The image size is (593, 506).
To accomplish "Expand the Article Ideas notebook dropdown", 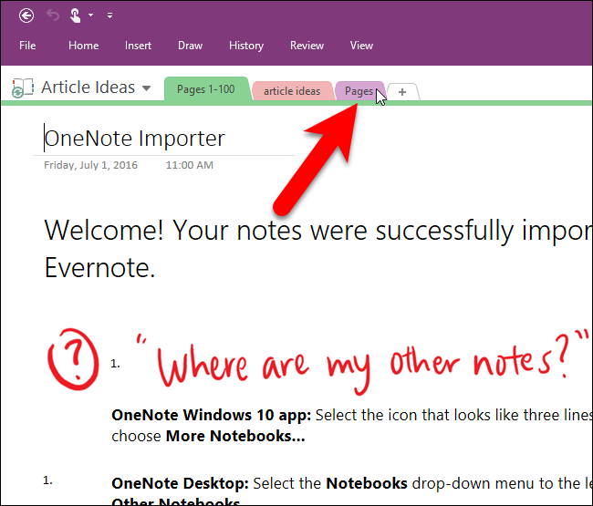I will (146, 88).
